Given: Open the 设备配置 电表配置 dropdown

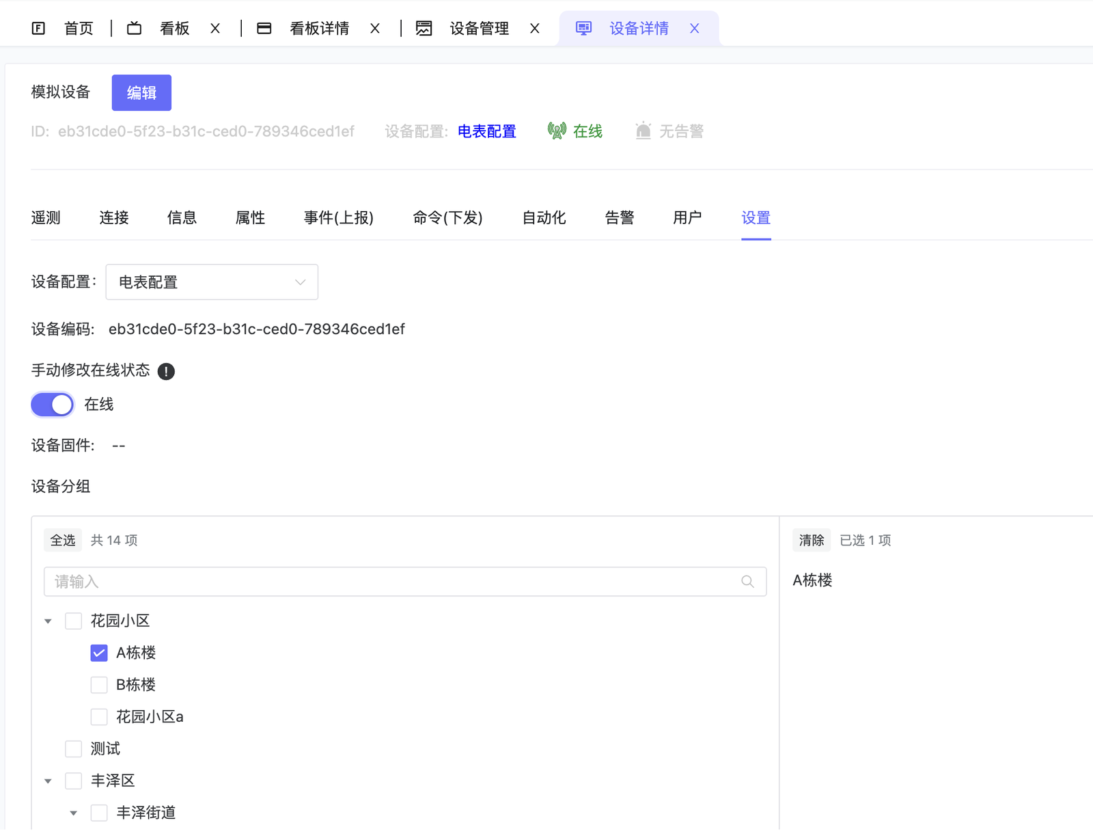Looking at the screenshot, I should point(212,282).
